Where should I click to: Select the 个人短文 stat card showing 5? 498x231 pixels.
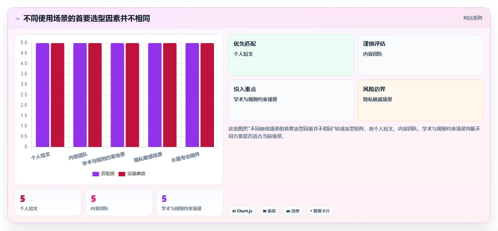[x=48, y=202]
